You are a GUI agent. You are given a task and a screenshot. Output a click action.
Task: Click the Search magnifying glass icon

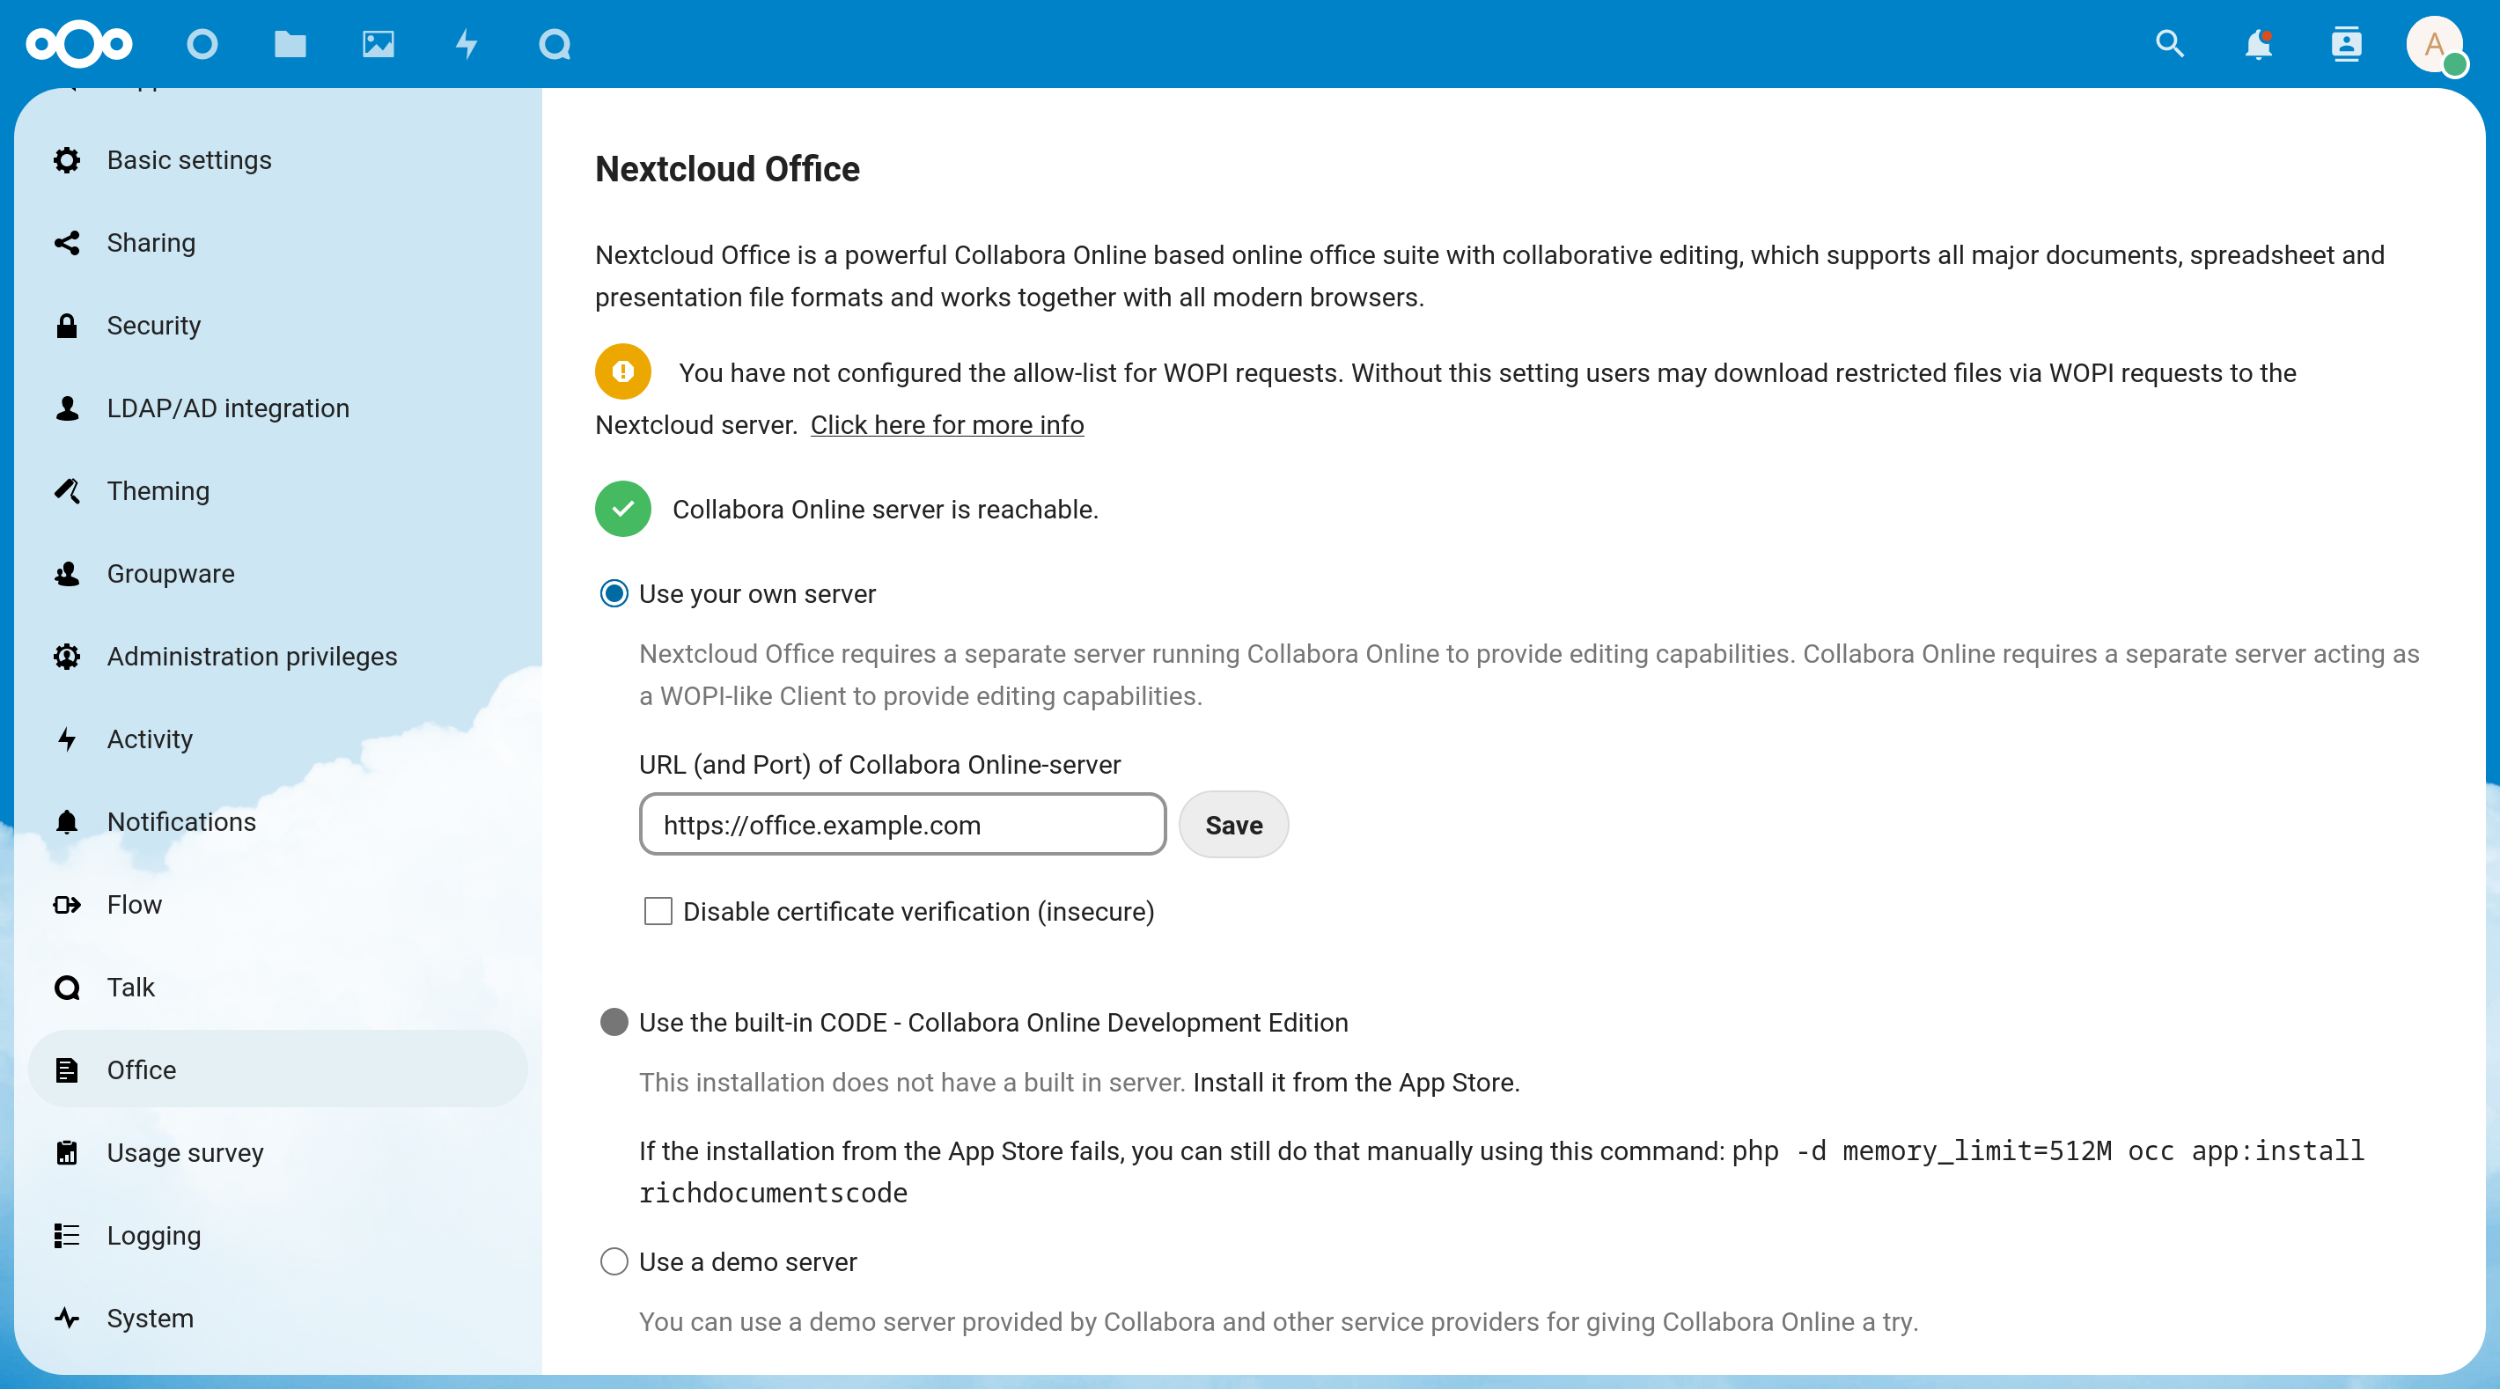[x=2172, y=45]
